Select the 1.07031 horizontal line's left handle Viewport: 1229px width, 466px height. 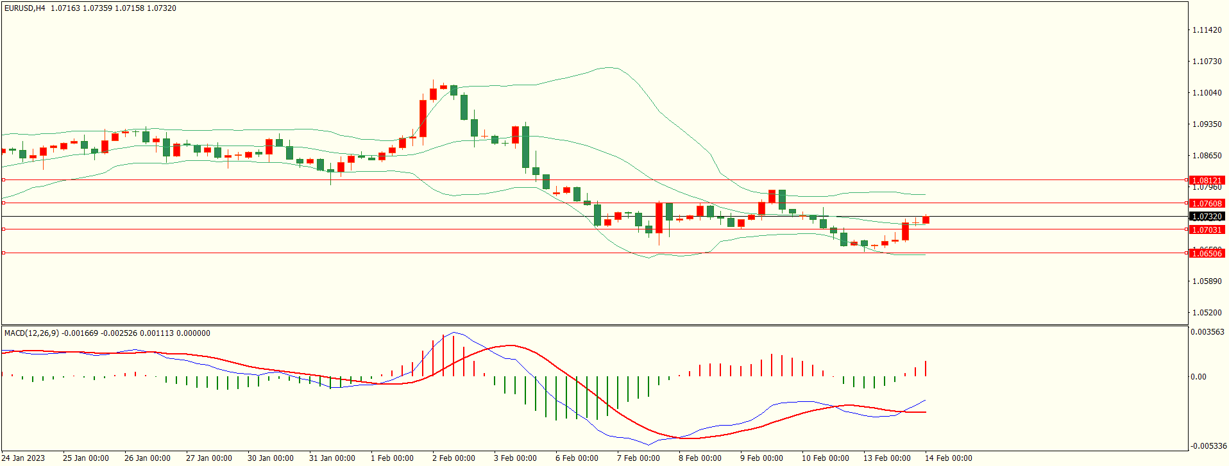[3, 229]
